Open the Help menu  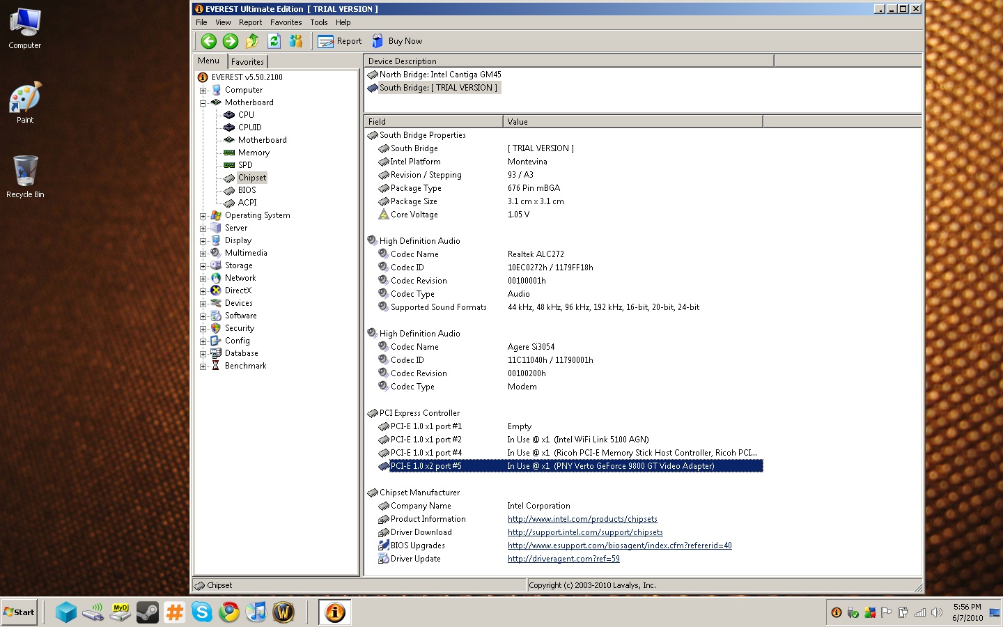pyautogui.click(x=343, y=22)
